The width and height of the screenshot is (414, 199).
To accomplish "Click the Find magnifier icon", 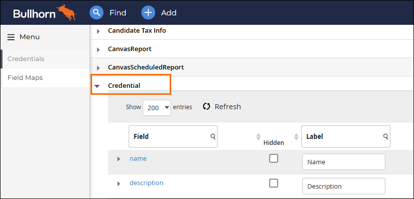I will [x=97, y=12].
